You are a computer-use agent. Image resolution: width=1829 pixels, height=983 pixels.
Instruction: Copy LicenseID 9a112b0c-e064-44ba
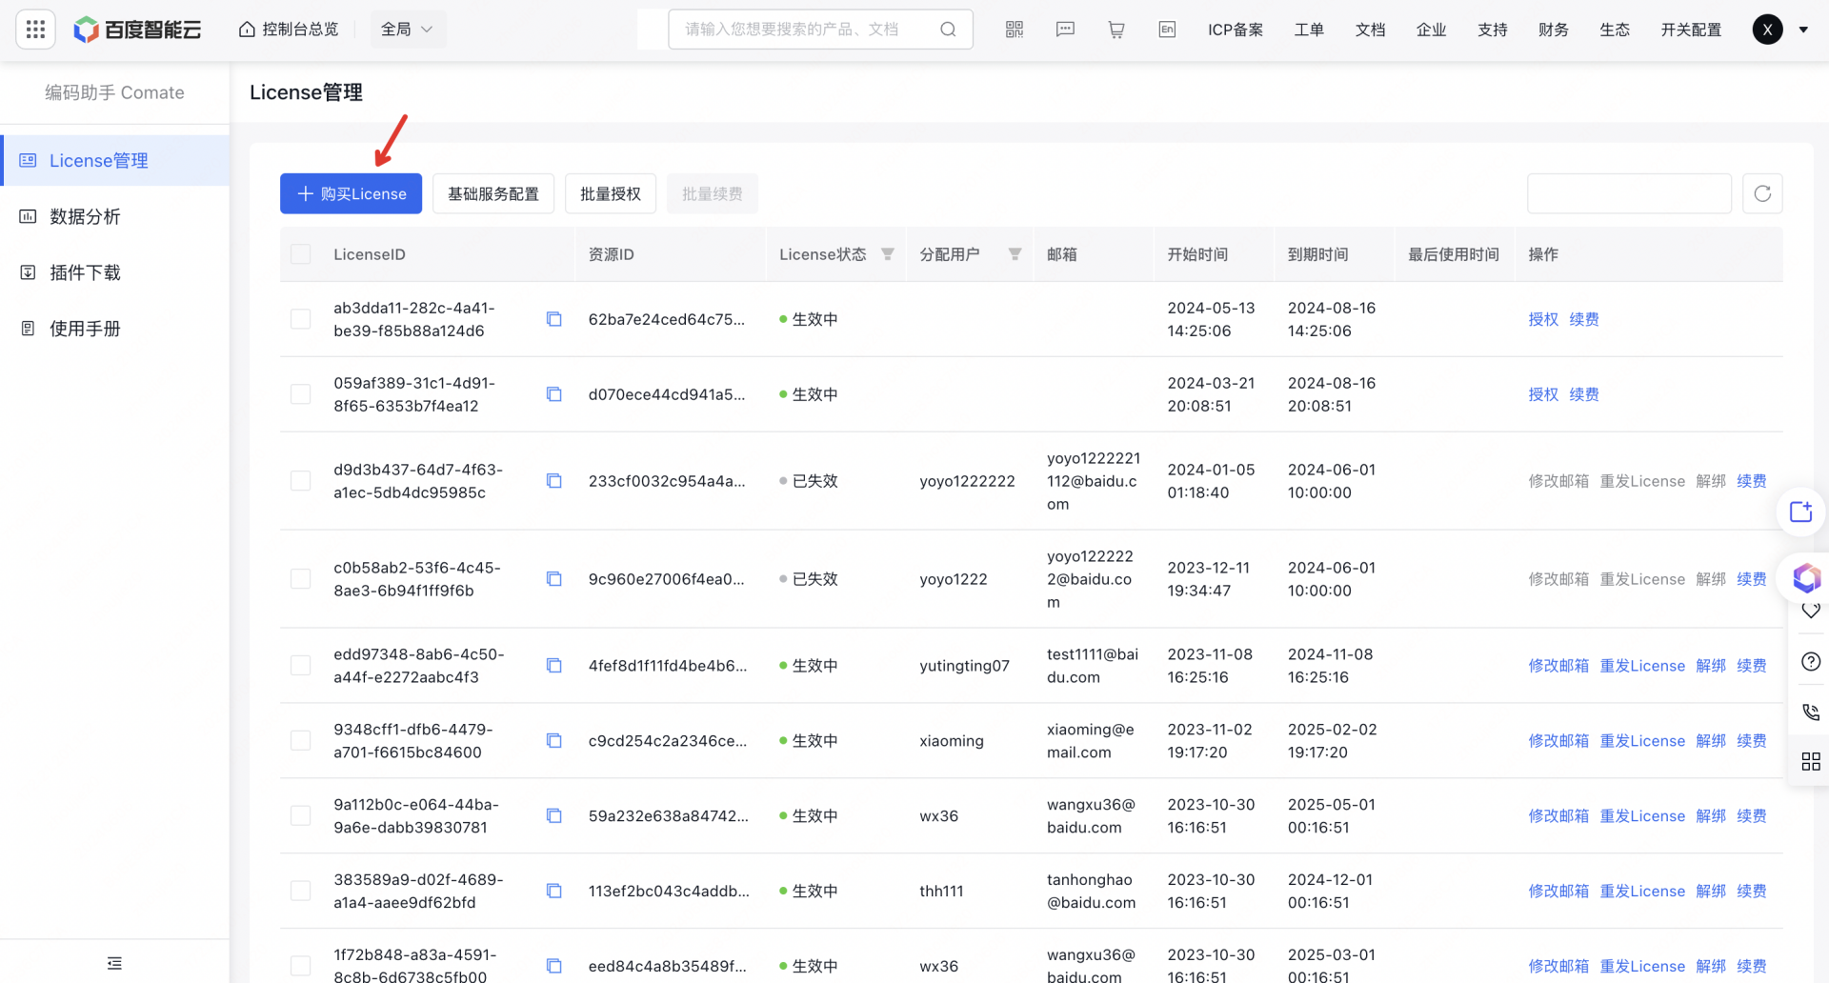[x=553, y=816]
